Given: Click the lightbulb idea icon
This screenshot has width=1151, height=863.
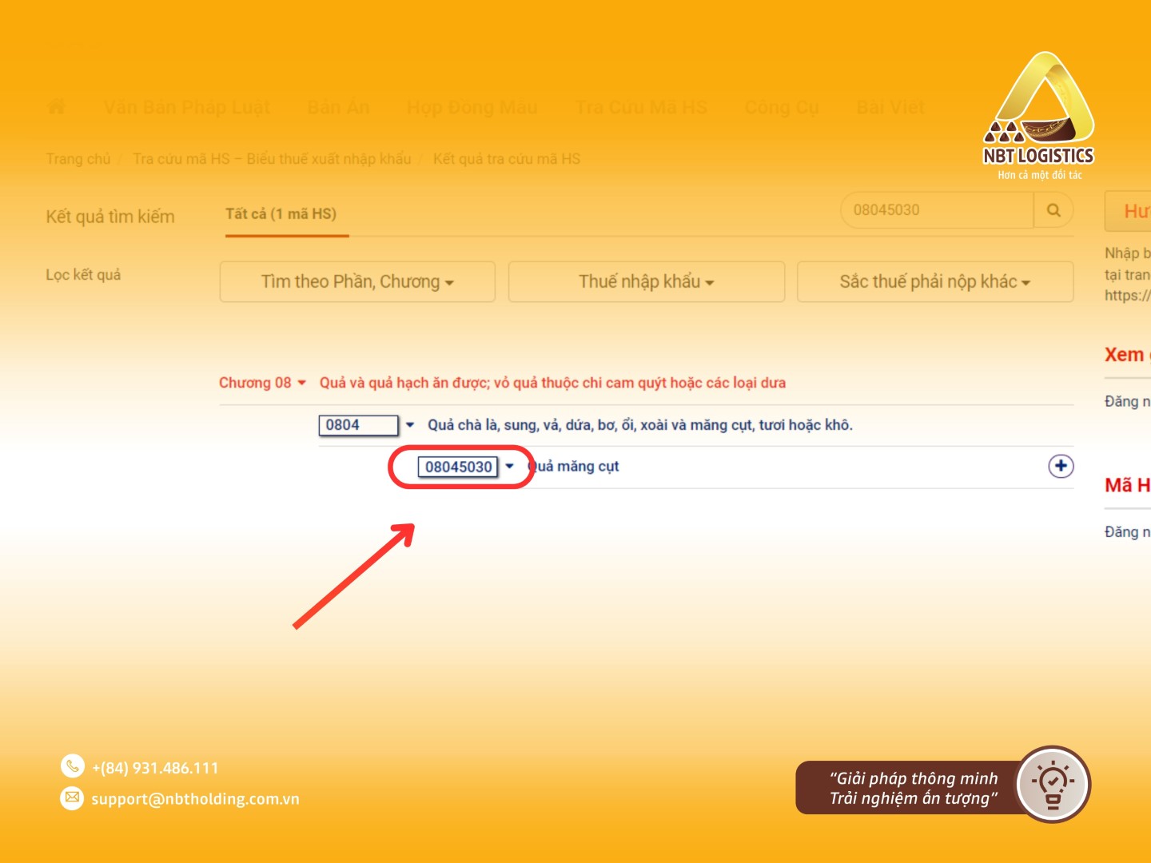Looking at the screenshot, I should point(1053,784).
